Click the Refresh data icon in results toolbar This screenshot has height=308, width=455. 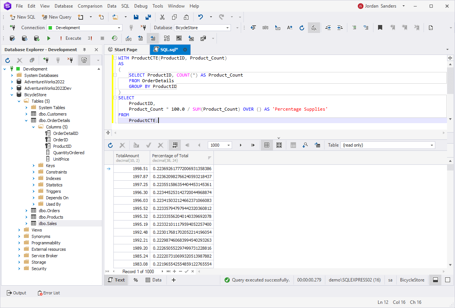point(110,145)
